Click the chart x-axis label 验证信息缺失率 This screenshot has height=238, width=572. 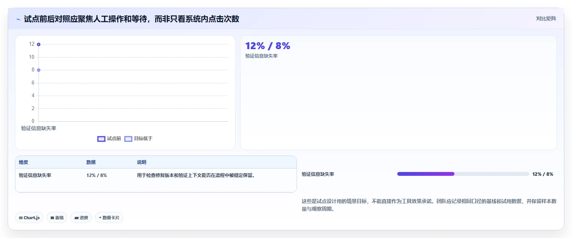38,128
